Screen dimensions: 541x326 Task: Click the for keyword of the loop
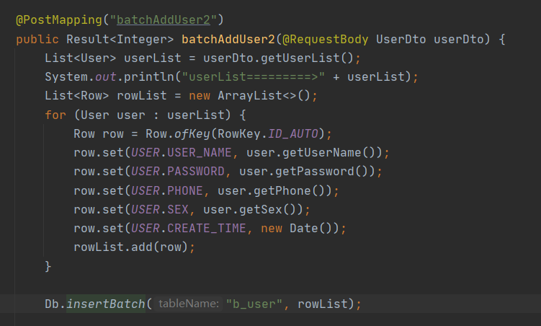pyautogui.click(x=55, y=115)
